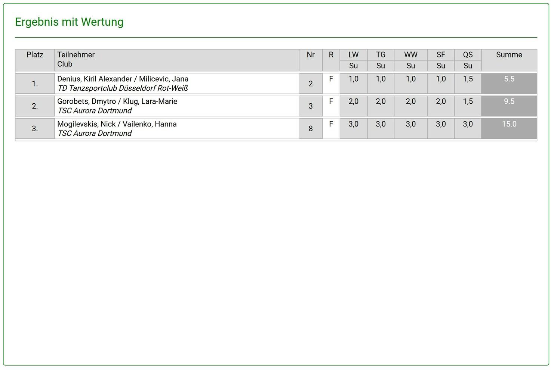Click the Summe column header
Screen dimensions: 554x370
(x=509, y=55)
